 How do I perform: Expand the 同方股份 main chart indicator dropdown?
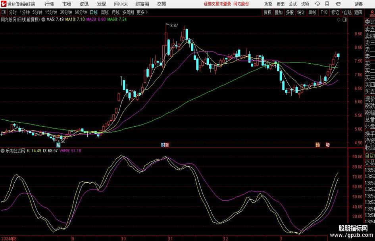coord(43,19)
